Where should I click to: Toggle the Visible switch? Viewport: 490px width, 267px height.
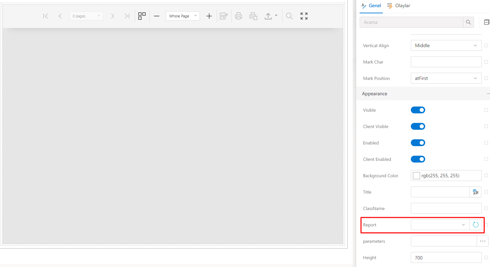click(x=418, y=110)
